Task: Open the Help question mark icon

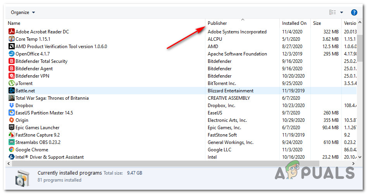Action: 354,12
